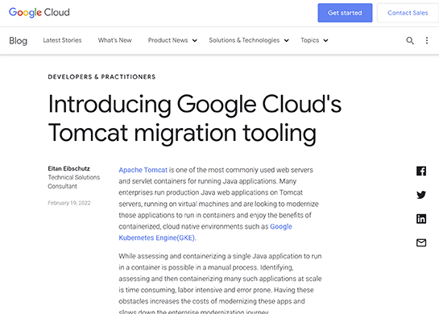Click the Contact Sales button
Screen dimensions: 439x314
click(x=408, y=13)
